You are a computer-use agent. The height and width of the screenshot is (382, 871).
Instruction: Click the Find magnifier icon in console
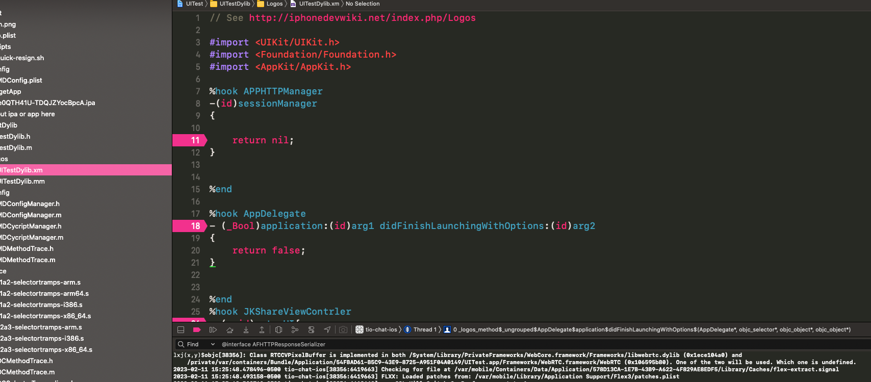coord(181,344)
